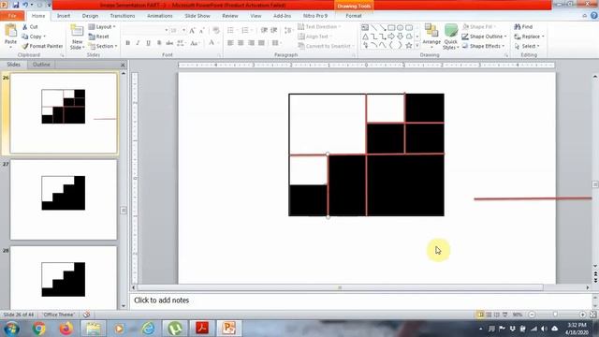The image size is (599, 337).
Task: Increase font size with grow font icon
Action: [192, 30]
